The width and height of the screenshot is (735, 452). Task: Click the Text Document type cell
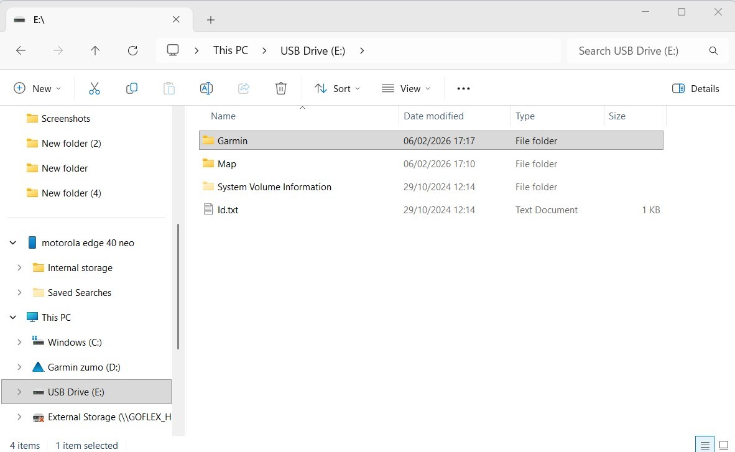coord(547,210)
